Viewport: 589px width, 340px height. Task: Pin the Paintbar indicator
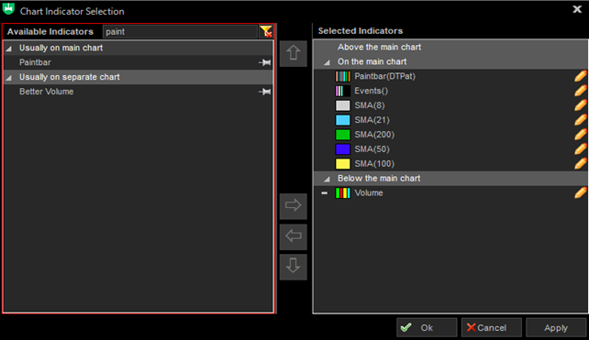(x=265, y=62)
